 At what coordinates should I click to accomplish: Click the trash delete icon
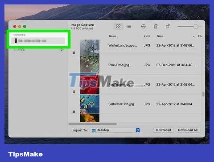pos(156,26)
